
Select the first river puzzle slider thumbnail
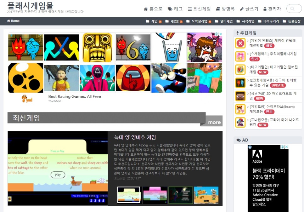point(129,195)
